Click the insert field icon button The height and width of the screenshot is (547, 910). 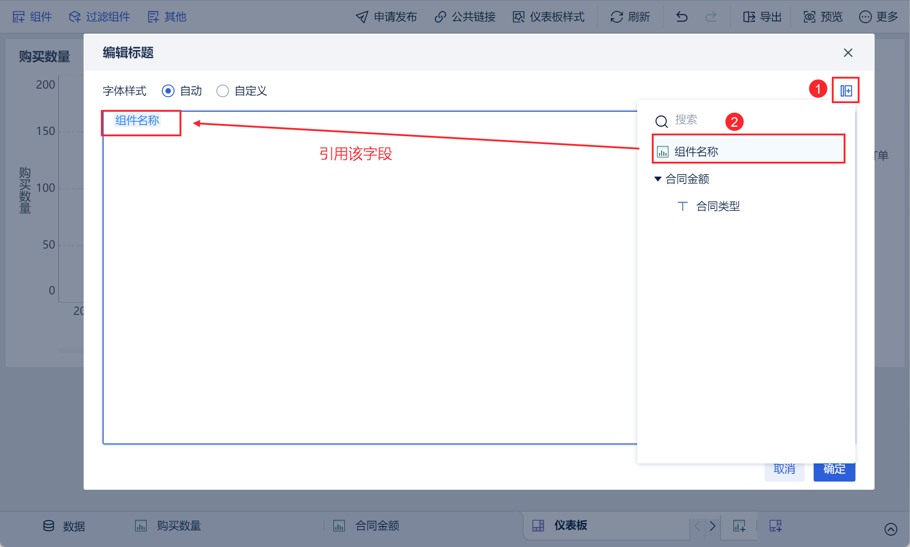tap(846, 91)
